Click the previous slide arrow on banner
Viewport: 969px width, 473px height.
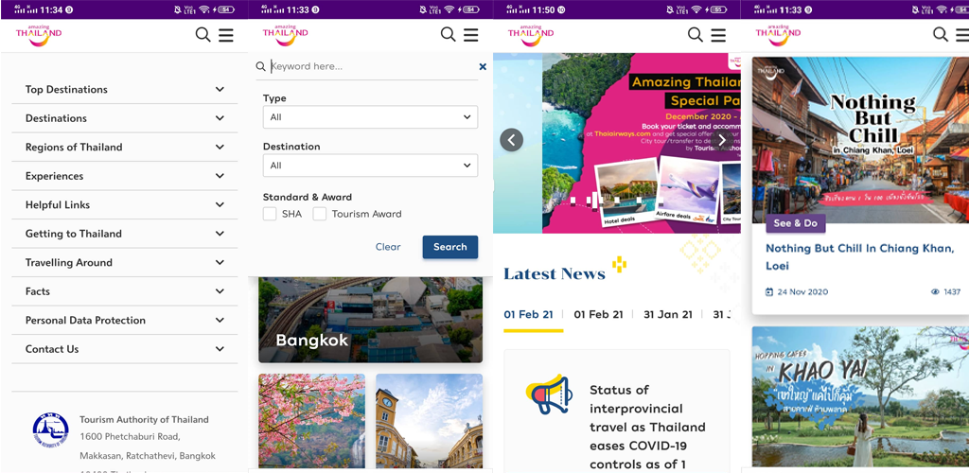click(x=511, y=140)
